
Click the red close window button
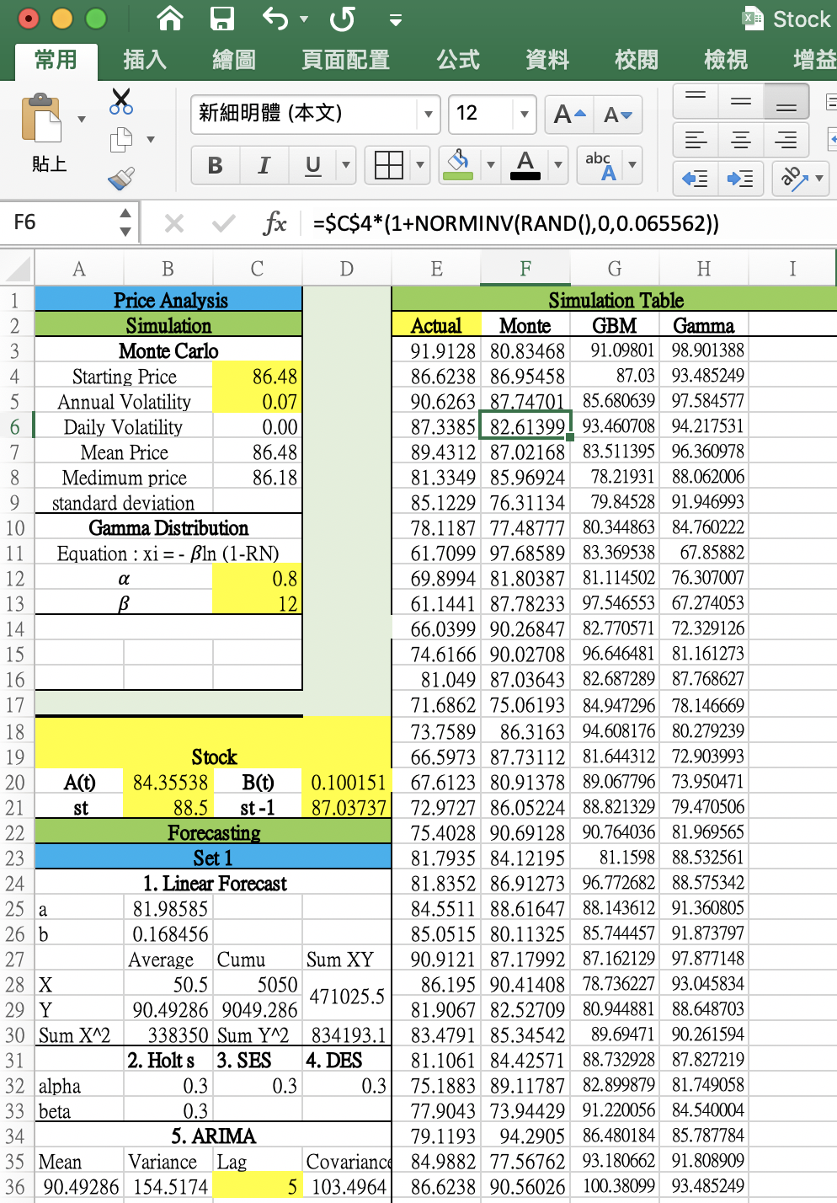coord(28,18)
